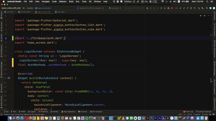The width and height of the screenshot is (216, 121).
Task: Click the LF line separator selector
Action: (x=184, y=114)
